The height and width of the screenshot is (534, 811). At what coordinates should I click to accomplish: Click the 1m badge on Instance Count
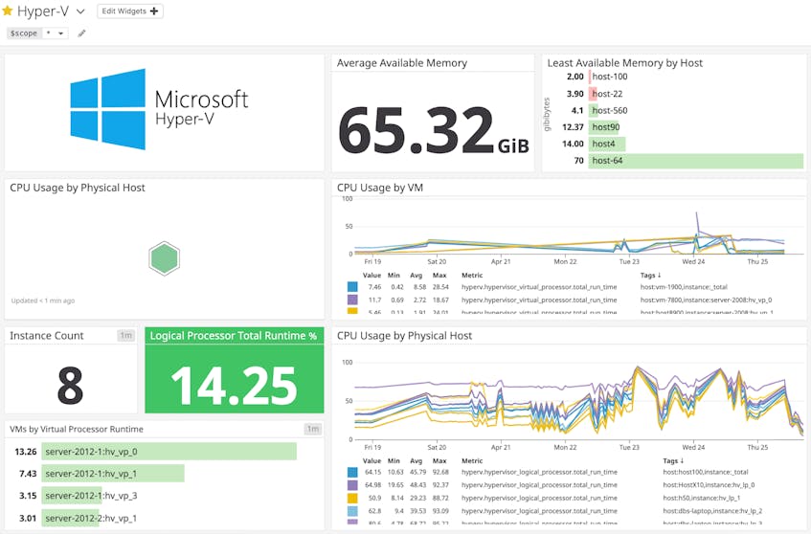coord(126,336)
